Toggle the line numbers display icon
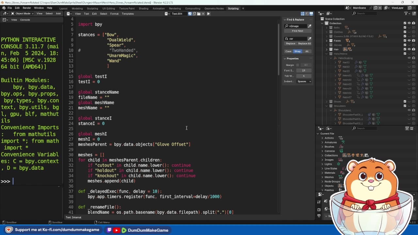Screen dimensions: 418x235 point(302,14)
